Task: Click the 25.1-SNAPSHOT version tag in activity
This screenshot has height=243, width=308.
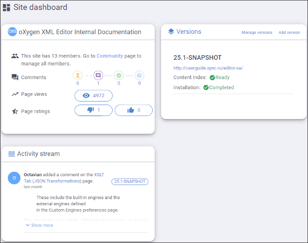Action: pyautogui.click(x=130, y=181)
